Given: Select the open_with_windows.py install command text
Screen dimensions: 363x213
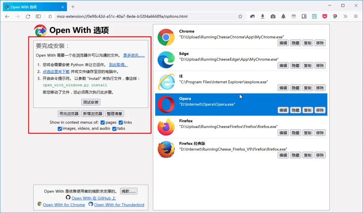Looking at the screenshot, I should click(75, 85).
